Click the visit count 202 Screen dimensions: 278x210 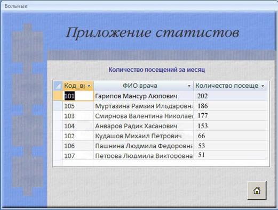[231, 96]
